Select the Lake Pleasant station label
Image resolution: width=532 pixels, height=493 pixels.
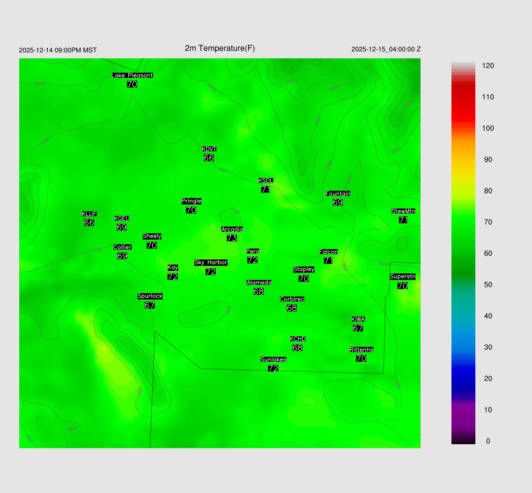tap(132, 75)
